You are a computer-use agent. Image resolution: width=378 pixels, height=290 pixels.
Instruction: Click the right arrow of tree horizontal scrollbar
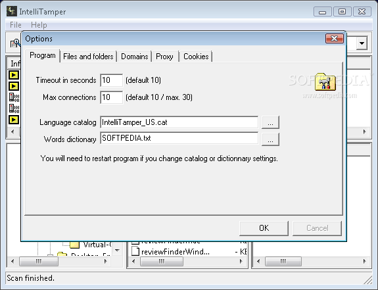[106, 261]
